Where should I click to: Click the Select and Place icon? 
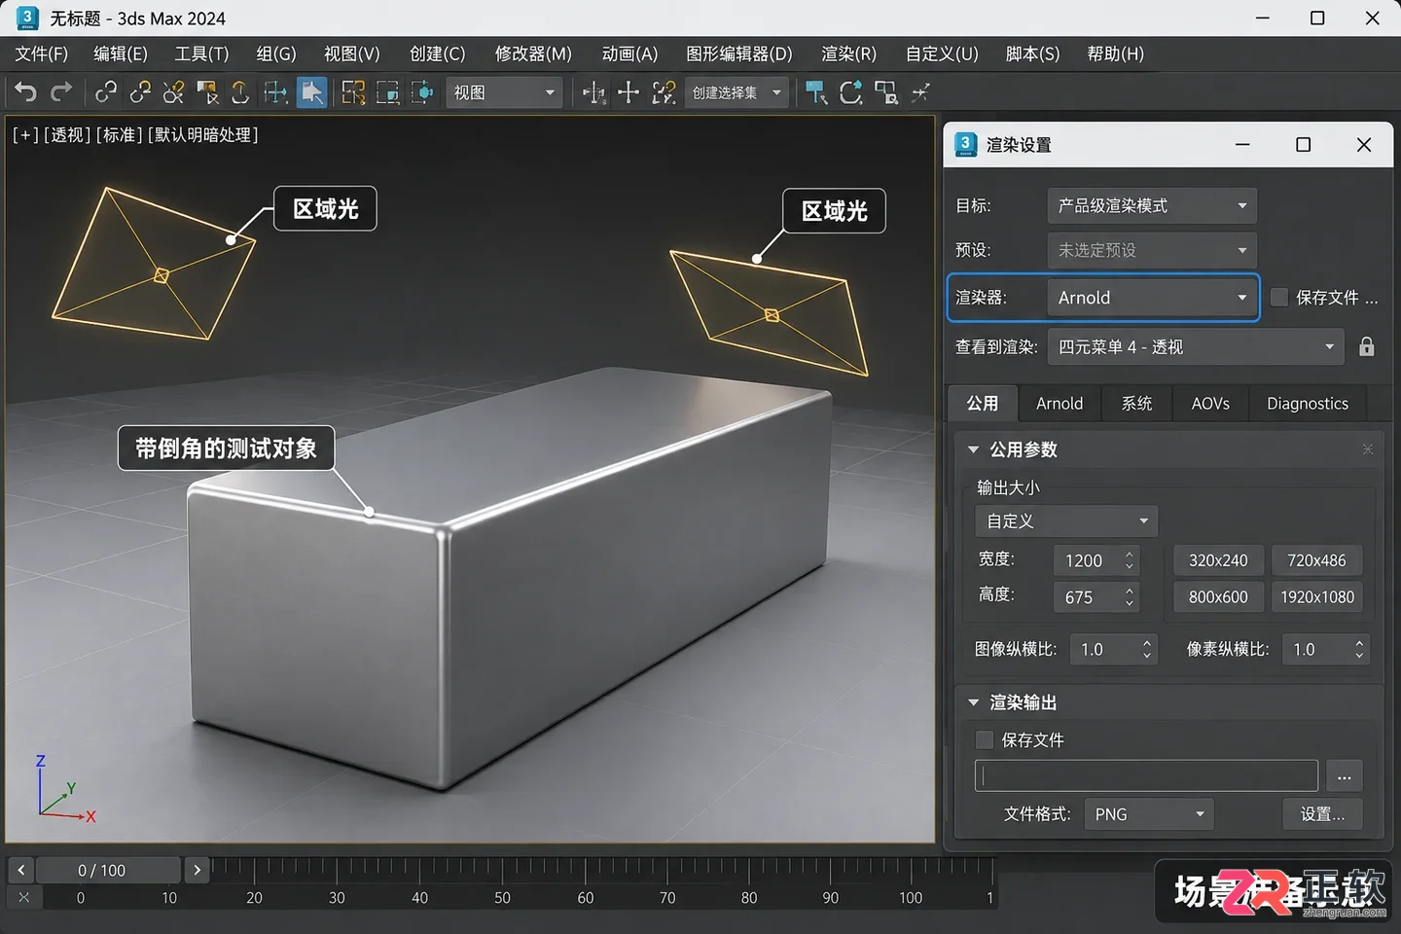click(422, 92)
